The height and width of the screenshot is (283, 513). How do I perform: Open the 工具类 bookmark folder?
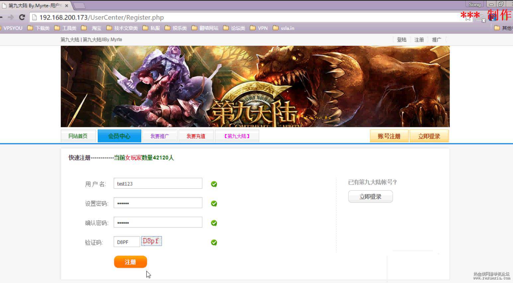click(x=65, y=28)
